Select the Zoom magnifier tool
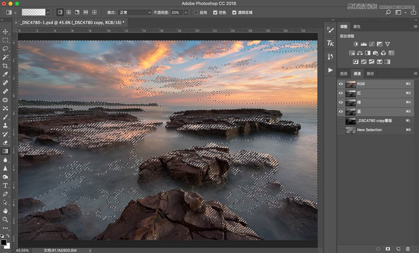 [5, 219]
